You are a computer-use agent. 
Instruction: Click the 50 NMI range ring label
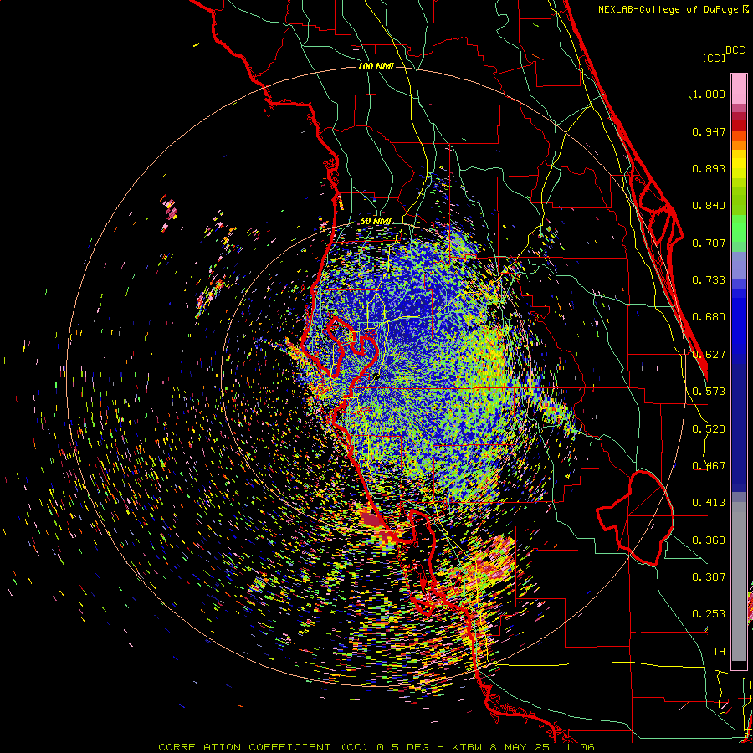pos(376,221)
